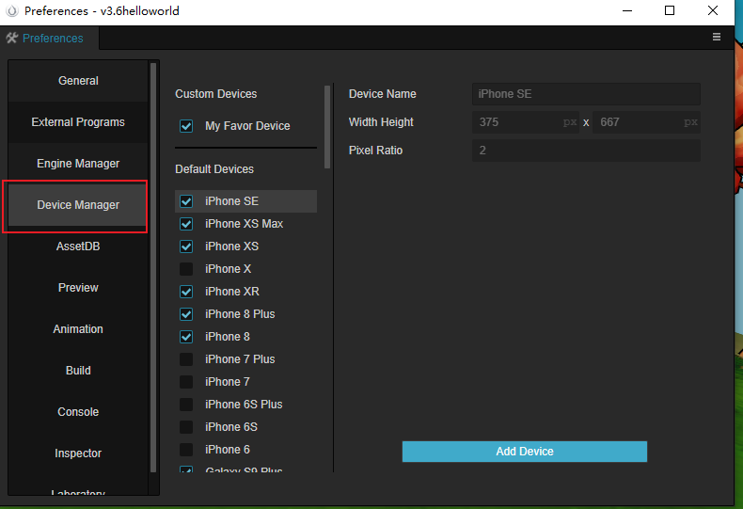
Task: Enable the iPhone 7 checkbox
Action: [x=186, y=382]
